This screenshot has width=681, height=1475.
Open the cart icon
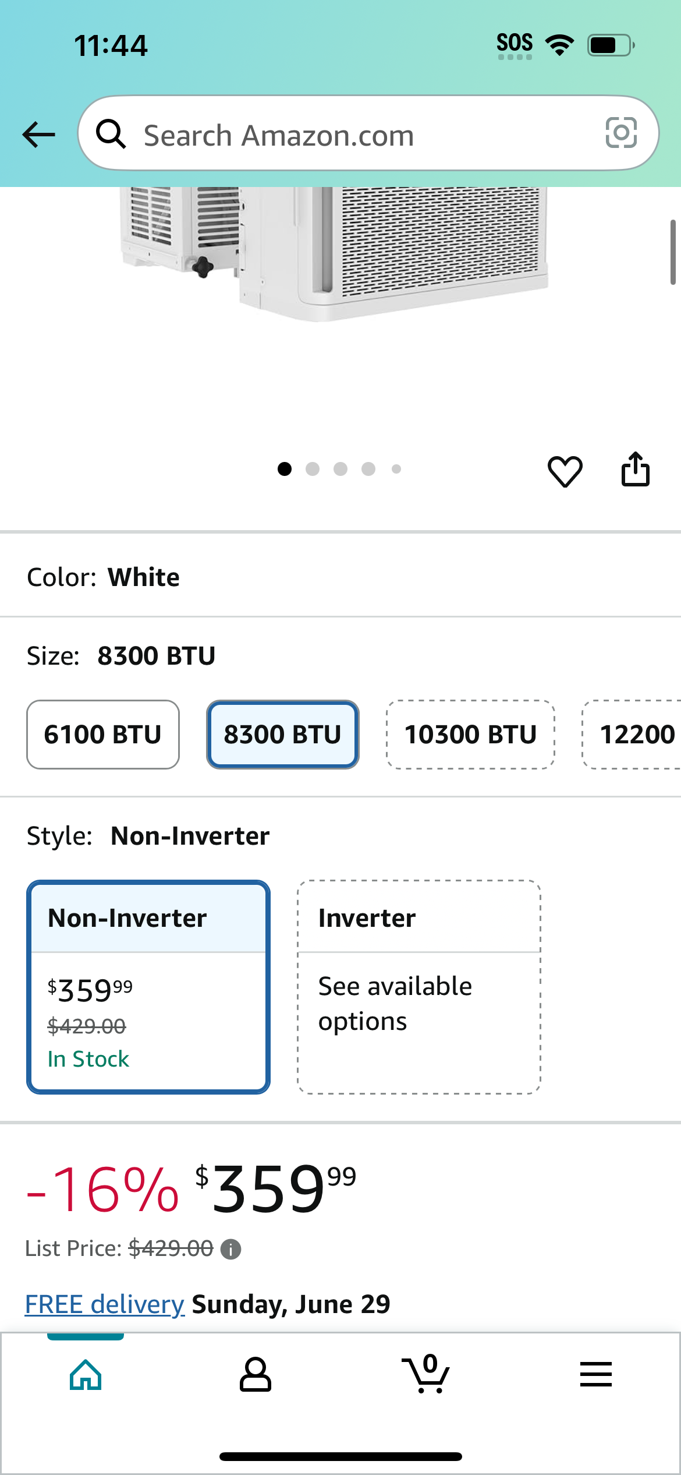tap(426, 1374)
